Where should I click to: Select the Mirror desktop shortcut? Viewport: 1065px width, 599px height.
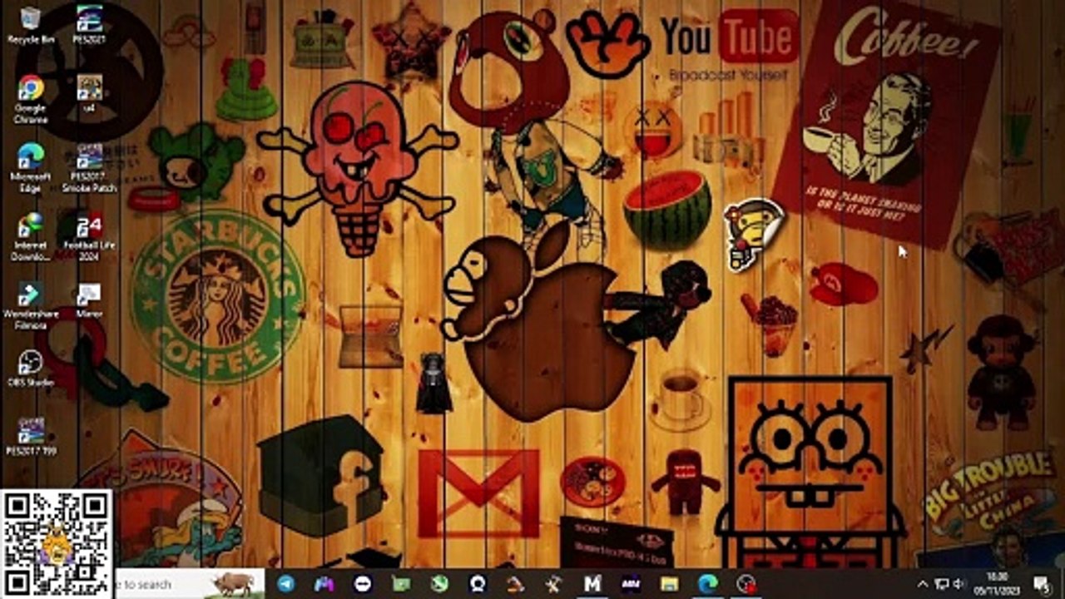pyautogui.click(x=89, y=301)
